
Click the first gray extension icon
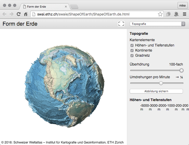pos(168,14)
